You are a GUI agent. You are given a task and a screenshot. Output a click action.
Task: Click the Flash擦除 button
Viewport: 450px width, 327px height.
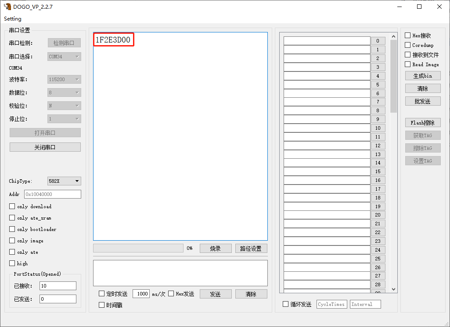click(423, 123)
